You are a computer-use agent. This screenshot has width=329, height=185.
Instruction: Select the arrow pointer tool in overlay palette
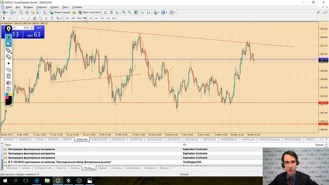[8, 44]
